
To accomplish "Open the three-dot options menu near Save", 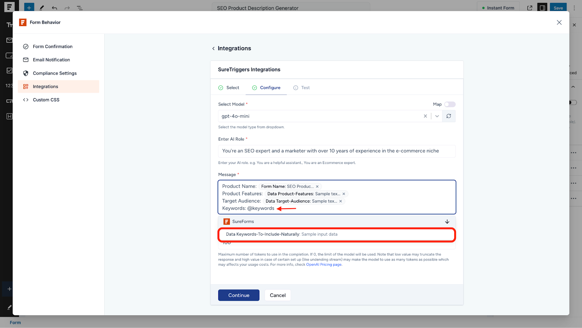I will 574,8.
